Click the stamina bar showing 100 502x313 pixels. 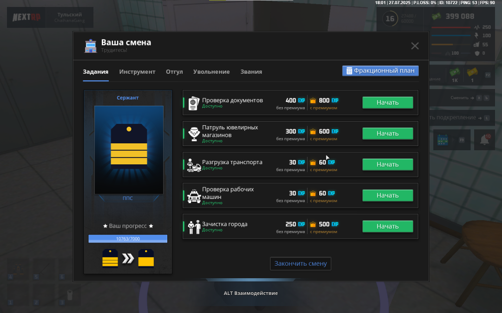[x=451, y=36]
